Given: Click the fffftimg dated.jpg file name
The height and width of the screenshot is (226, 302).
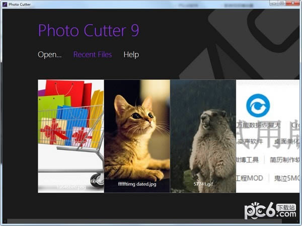Looking at the screenshot, I should click(x=137, y=184).
